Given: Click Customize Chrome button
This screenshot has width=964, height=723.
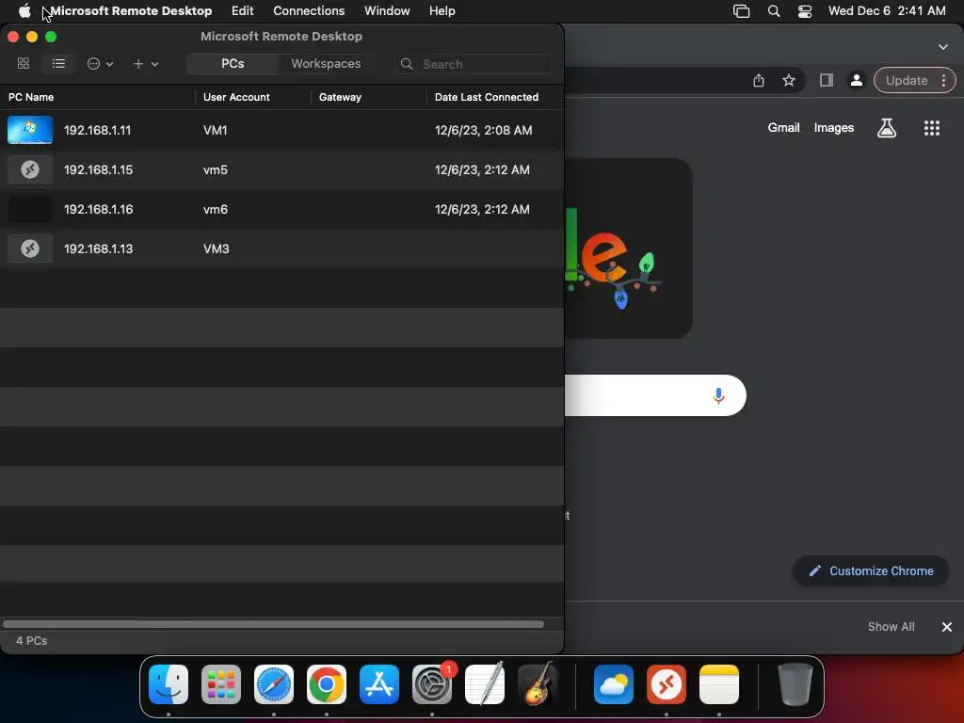Looking at the screenshot, I should (x=871, y=570).
